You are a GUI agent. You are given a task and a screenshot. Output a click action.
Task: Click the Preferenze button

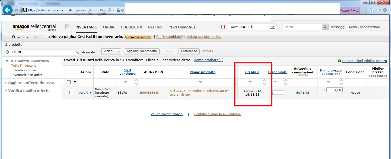189,51
